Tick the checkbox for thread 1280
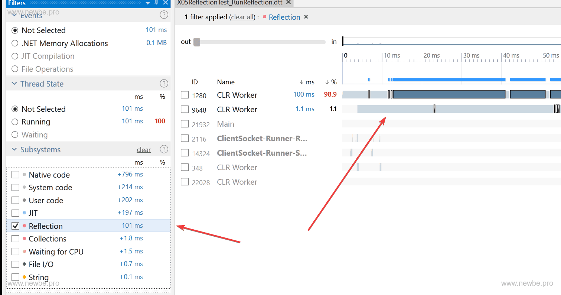The height and width of the screenshot is (295, 561). [x=185, y=95]
